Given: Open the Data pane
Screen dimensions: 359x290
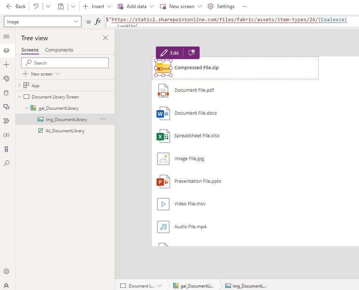Looking at the screenshot, I should (x=6, y=92).
